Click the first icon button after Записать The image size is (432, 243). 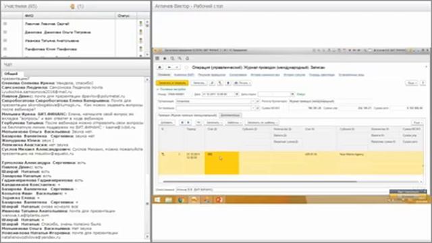pos(212,83)
